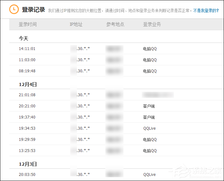
Task: Select the 12月3日 date group heading
Action: tap(28, 164)
